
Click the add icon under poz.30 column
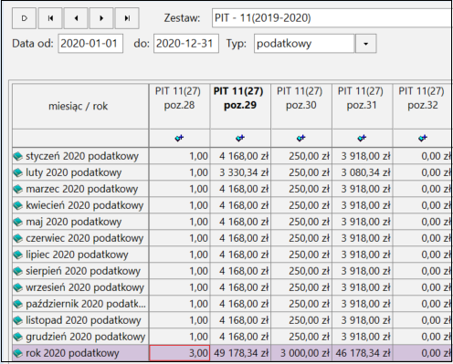(x=301, y=138)
